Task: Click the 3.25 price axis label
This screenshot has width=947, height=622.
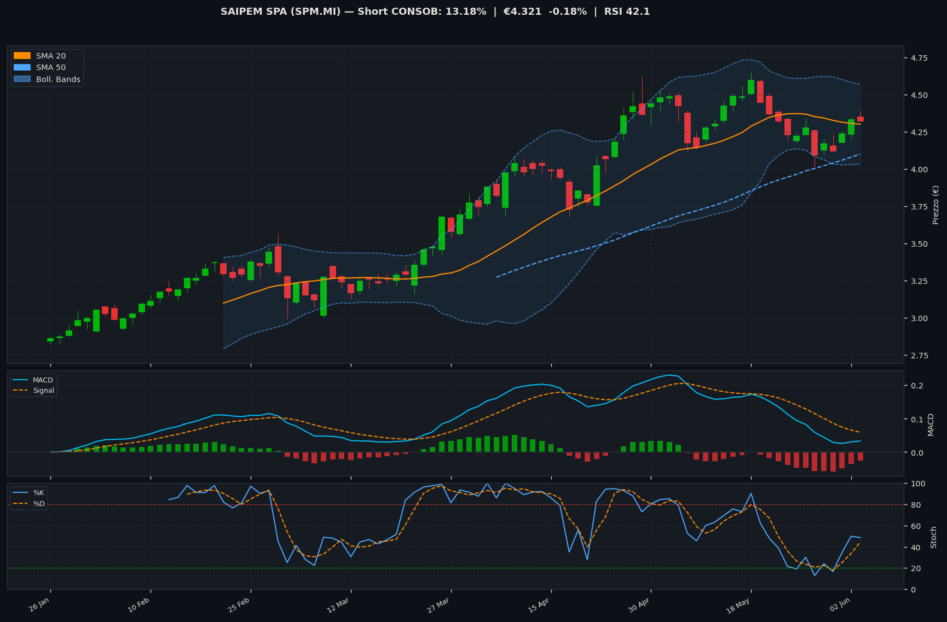Action: [x=919, y=281]
